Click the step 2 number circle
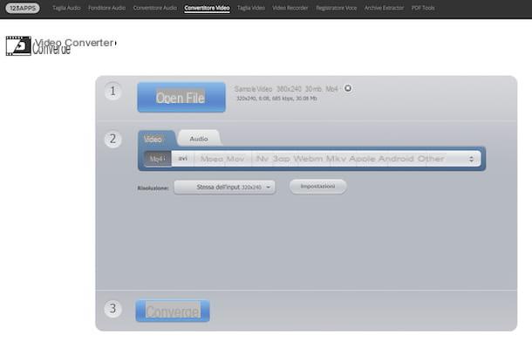 [x=113, y=139]
